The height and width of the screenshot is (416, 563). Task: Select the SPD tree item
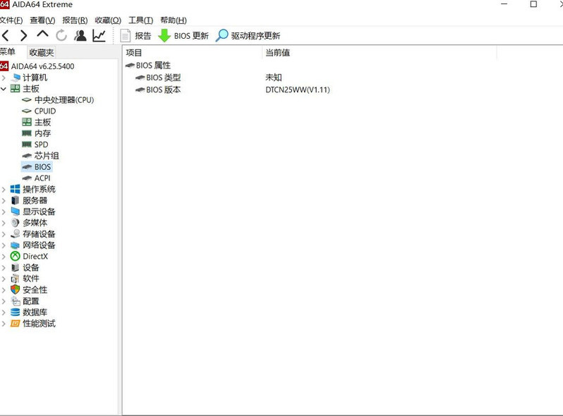click(x=41, y=145)
